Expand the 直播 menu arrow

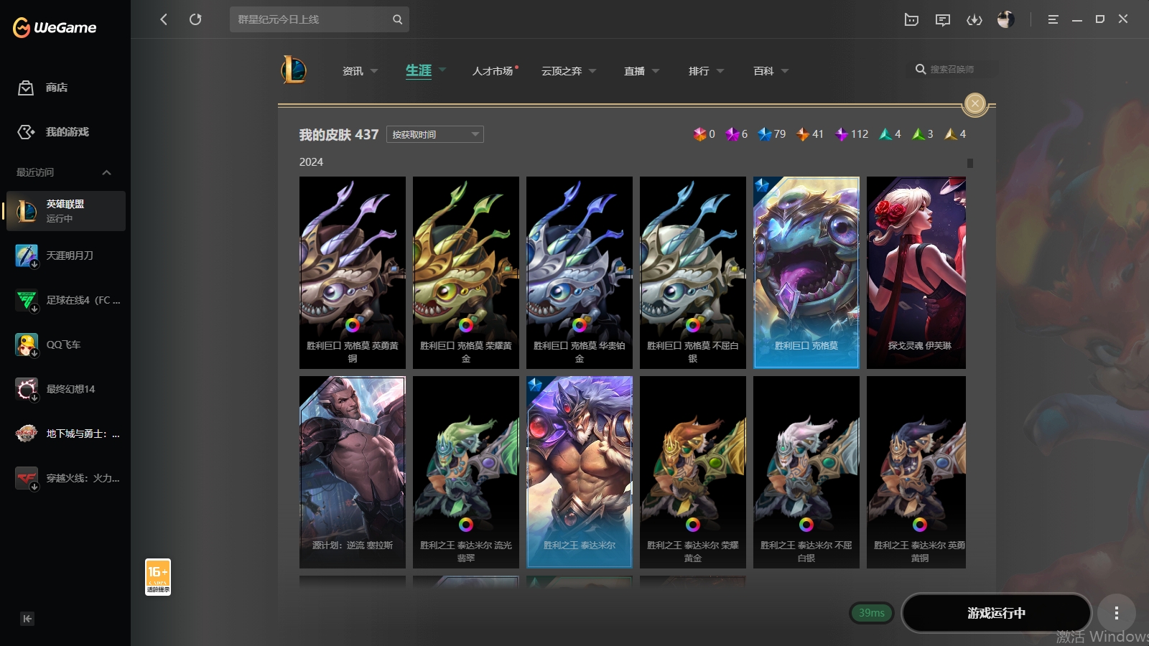pyautogui.click(x=656, y=71)
